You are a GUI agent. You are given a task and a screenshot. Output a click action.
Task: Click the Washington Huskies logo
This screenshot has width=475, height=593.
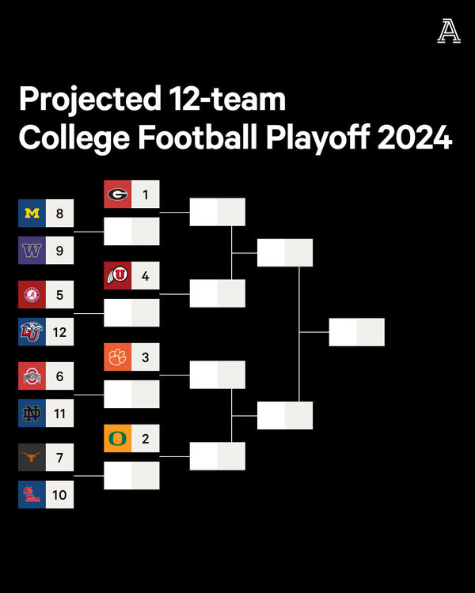point(32,251)
